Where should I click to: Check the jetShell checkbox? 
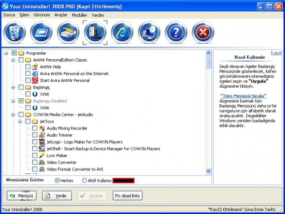[x=35, y=148]
